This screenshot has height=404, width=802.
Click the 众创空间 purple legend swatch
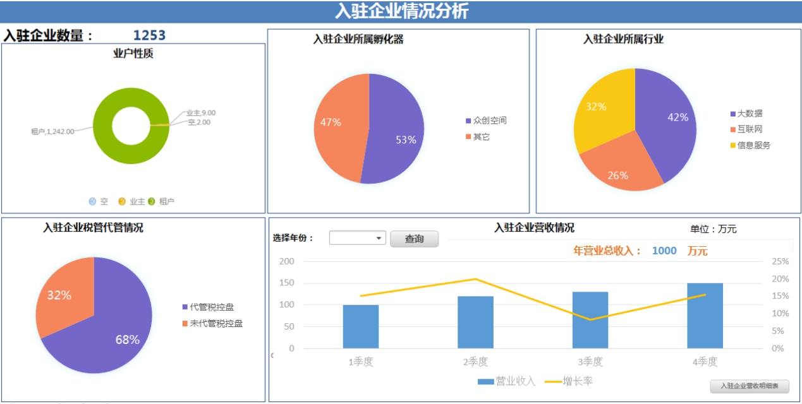(x=468, y=121)
